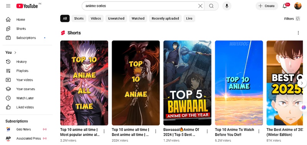Image resolution: width=307 pixels, height=145 pixels.
Task: Select the Unwatched filter chip
Action: (116, 18)
